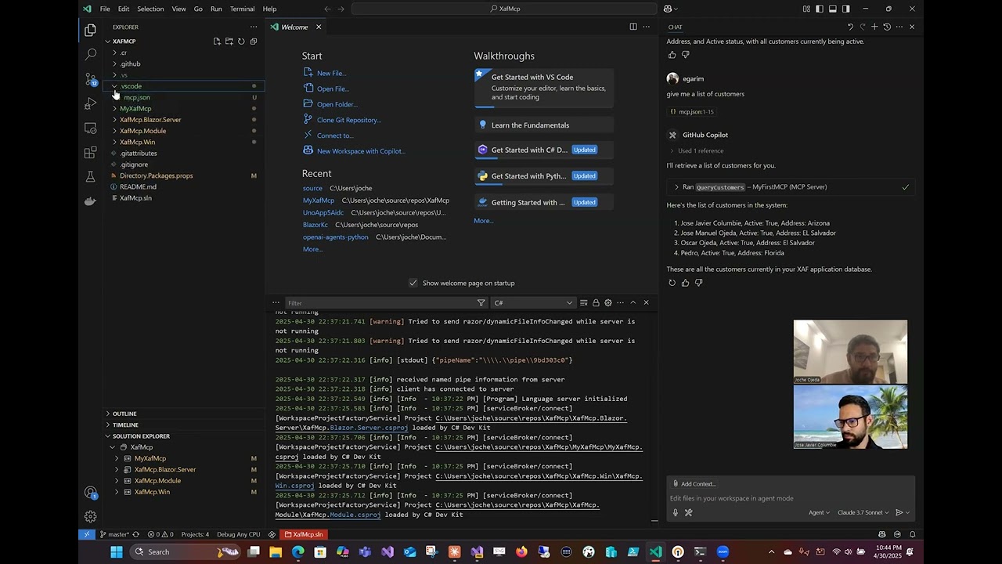The image size is (1002, 564).
Task: Click the microphone voice input icon in chat
Action: 676,512
